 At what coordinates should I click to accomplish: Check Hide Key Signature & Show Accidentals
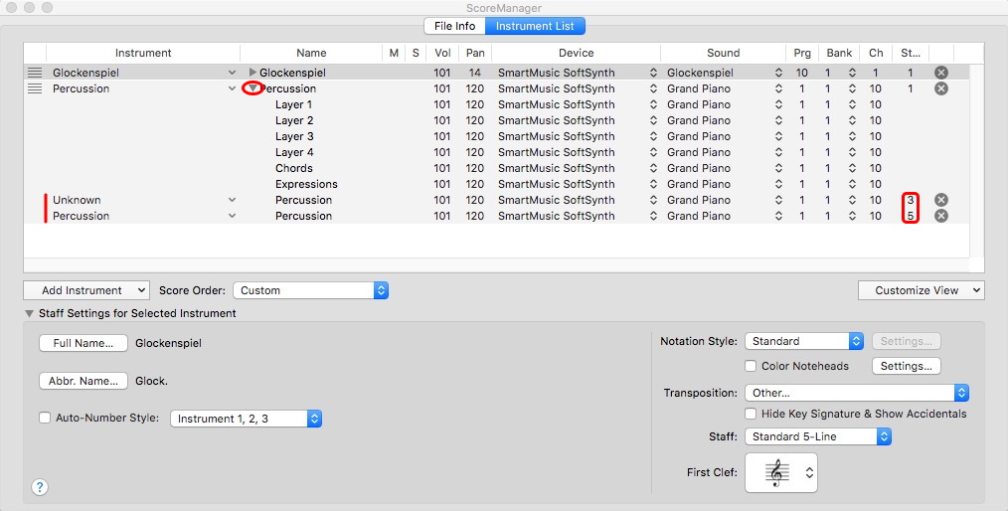tap(752, 414)
